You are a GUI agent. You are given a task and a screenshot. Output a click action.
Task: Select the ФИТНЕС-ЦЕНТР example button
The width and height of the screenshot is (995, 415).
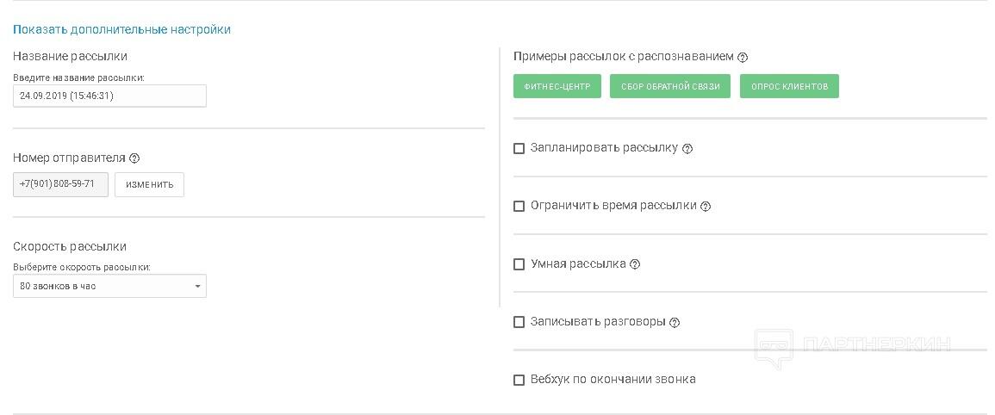[x=557, y=86]
